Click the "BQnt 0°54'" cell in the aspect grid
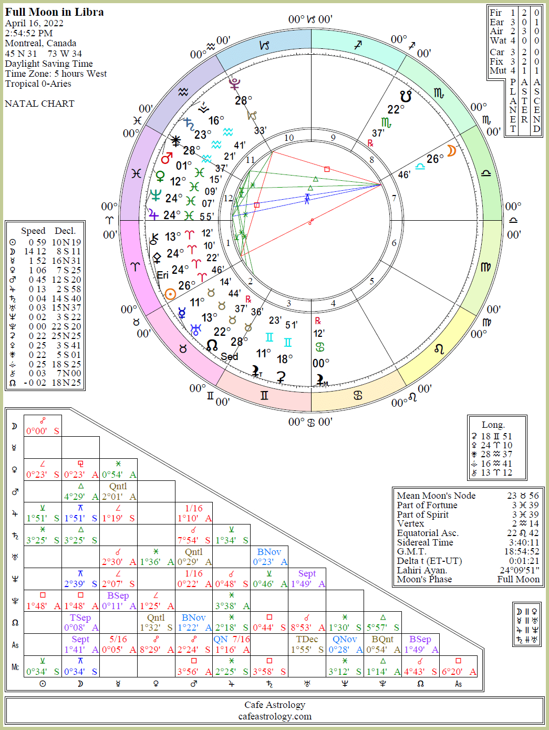 tap(383, 644)
